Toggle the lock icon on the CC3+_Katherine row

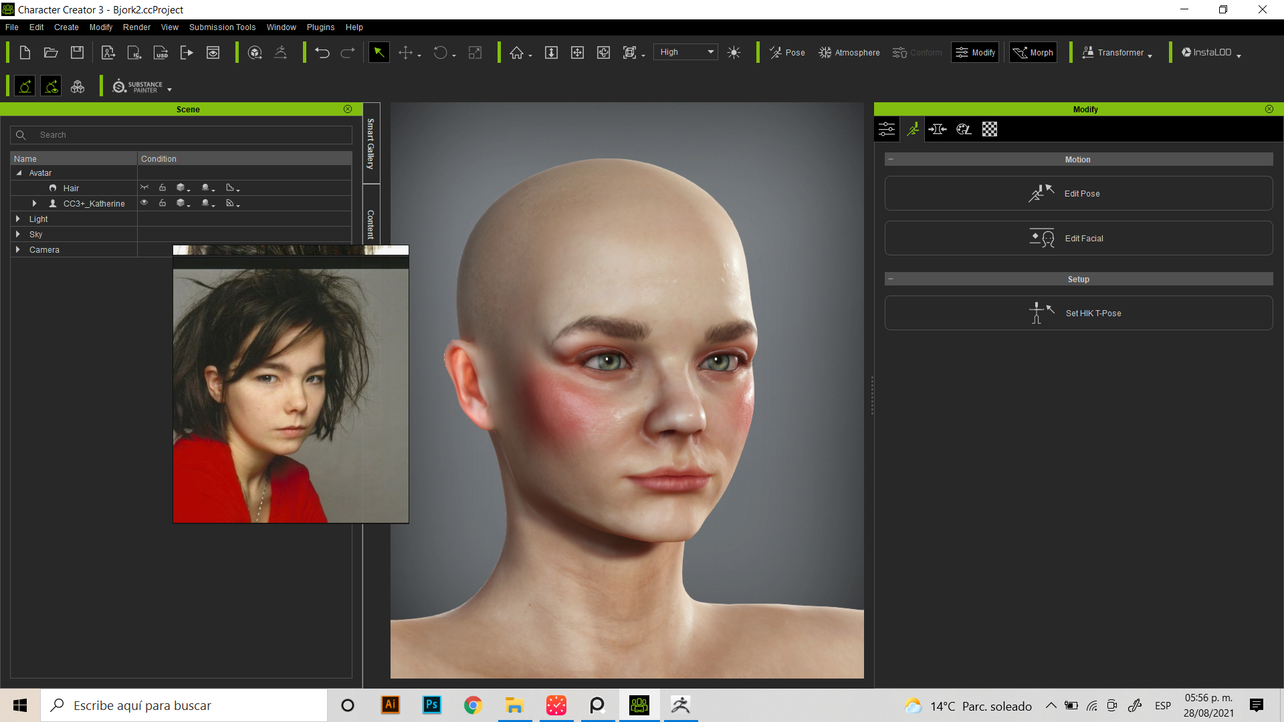click(163, 203)
